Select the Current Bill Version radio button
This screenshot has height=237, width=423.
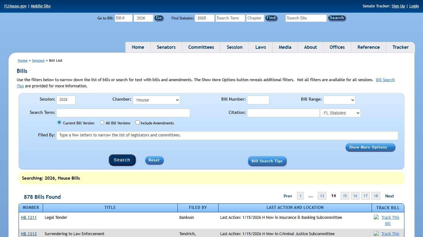point(59,123)
